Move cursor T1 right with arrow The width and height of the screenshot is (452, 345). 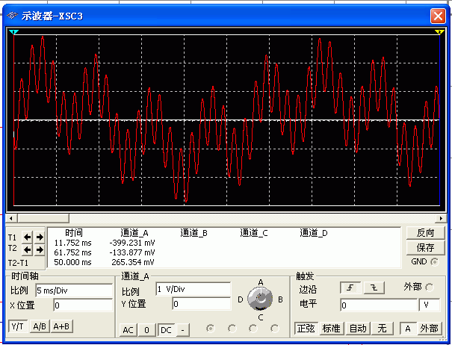coord(40,237)
